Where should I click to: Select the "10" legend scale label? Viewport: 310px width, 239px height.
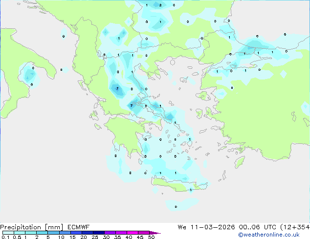[x=61, y=237]
